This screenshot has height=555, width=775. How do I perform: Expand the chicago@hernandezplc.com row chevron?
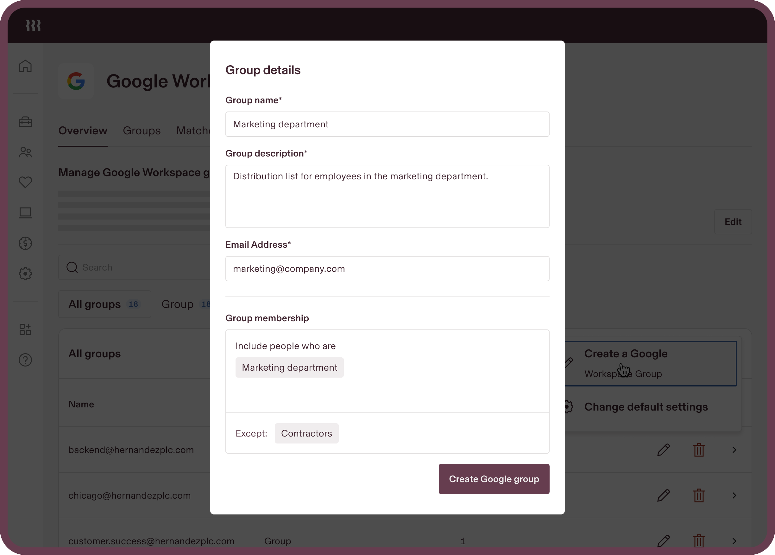tap(734, 495)
